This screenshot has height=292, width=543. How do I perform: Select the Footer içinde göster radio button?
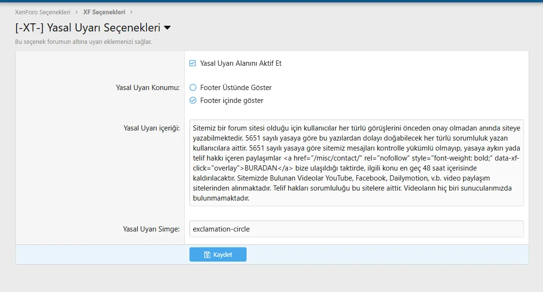pyautogui.click(x=193, y=101)
